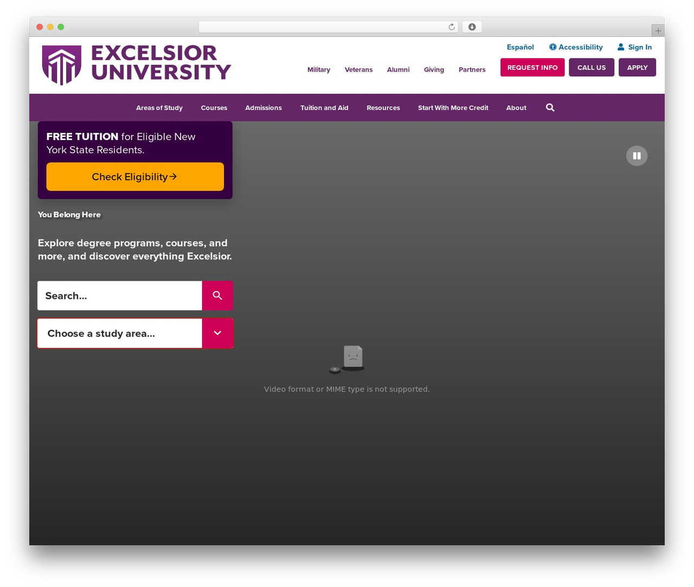Click the red window close button
Viewport: 694px width, 587px height.
click(40, 27)
